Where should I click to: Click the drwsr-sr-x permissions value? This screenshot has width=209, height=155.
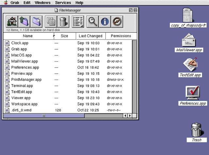115,80
